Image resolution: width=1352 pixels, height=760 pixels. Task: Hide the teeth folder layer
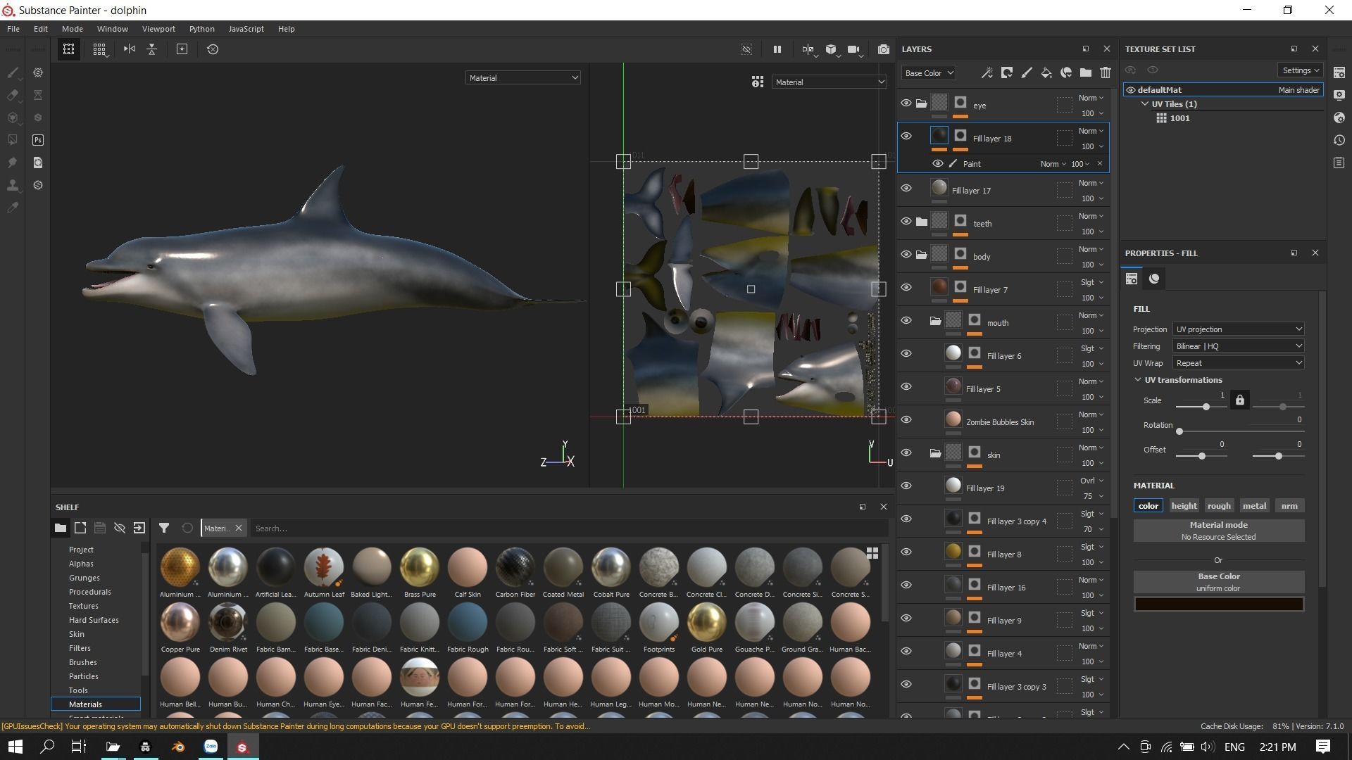point(906,222)
